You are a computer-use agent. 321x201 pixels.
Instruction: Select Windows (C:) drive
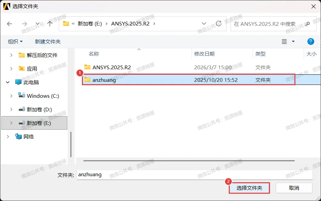click(43, 96)
